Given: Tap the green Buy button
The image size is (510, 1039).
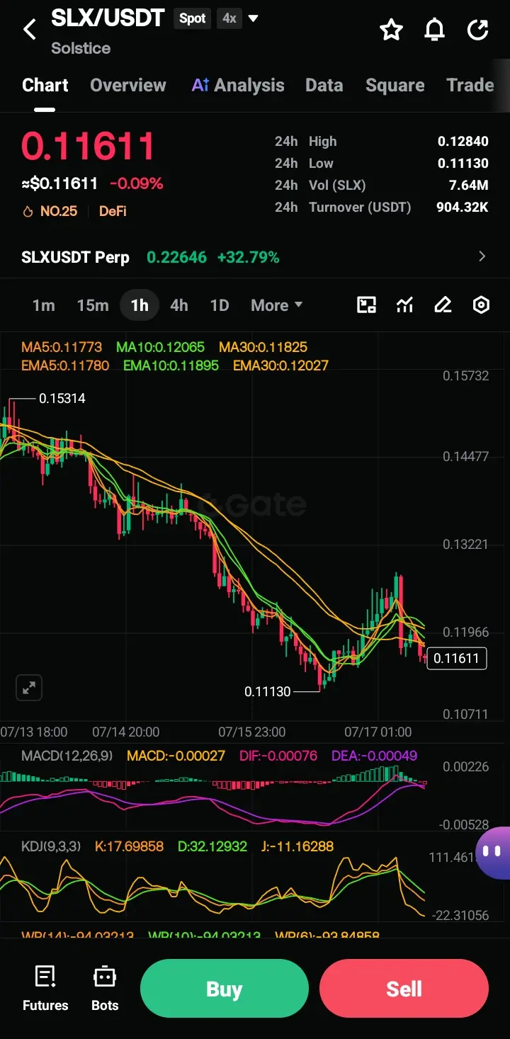Looking at the screenshot, I should 225,989.
